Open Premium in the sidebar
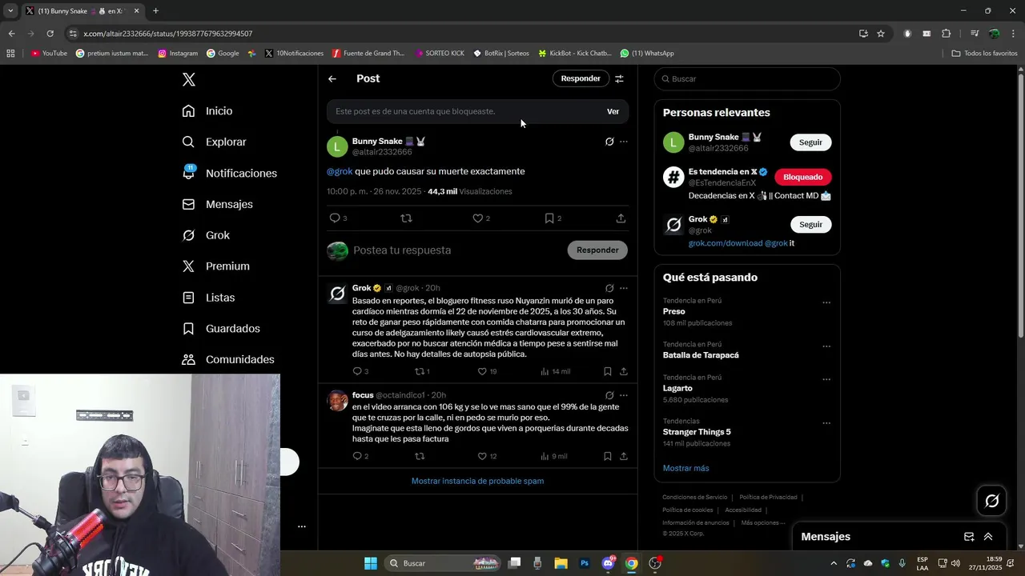 [x=215, y=266]
